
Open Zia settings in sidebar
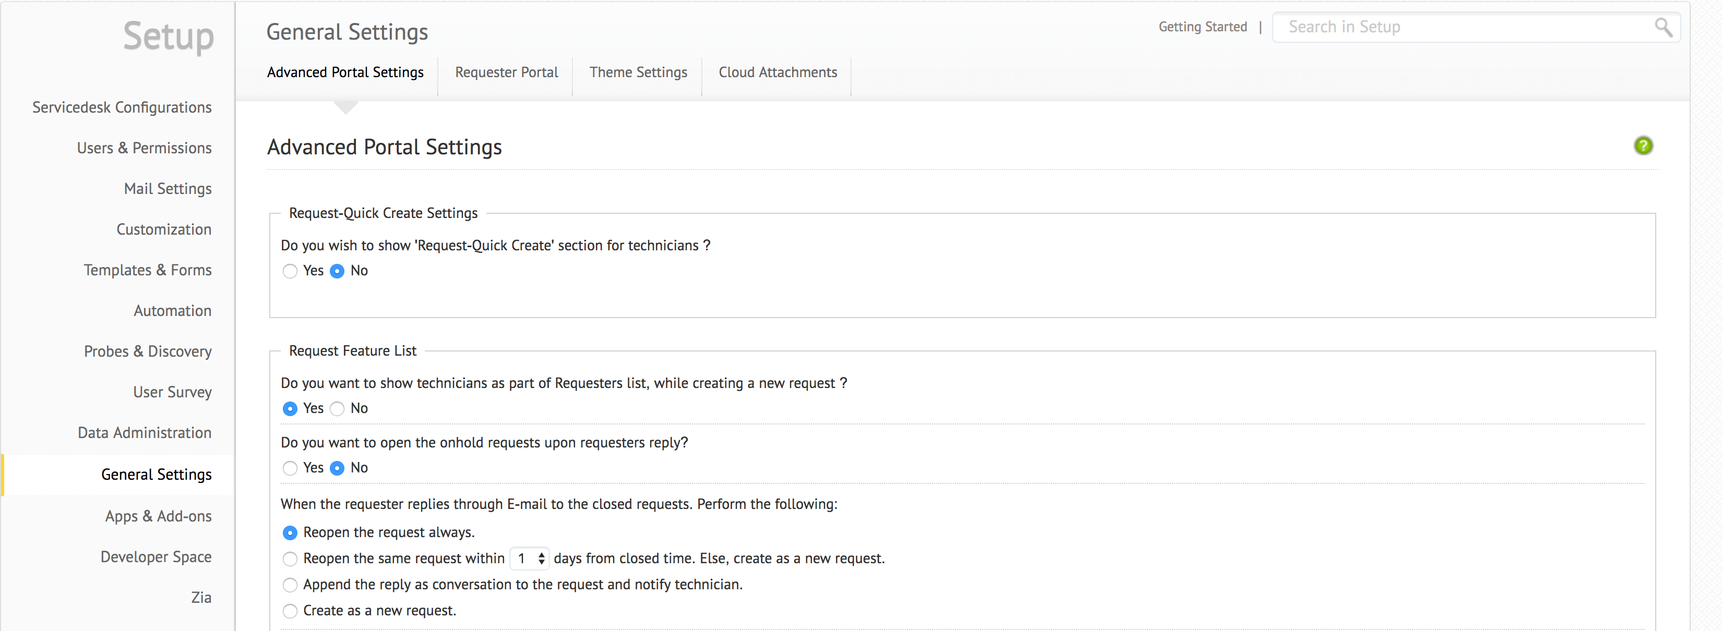(x=200, y=598)
